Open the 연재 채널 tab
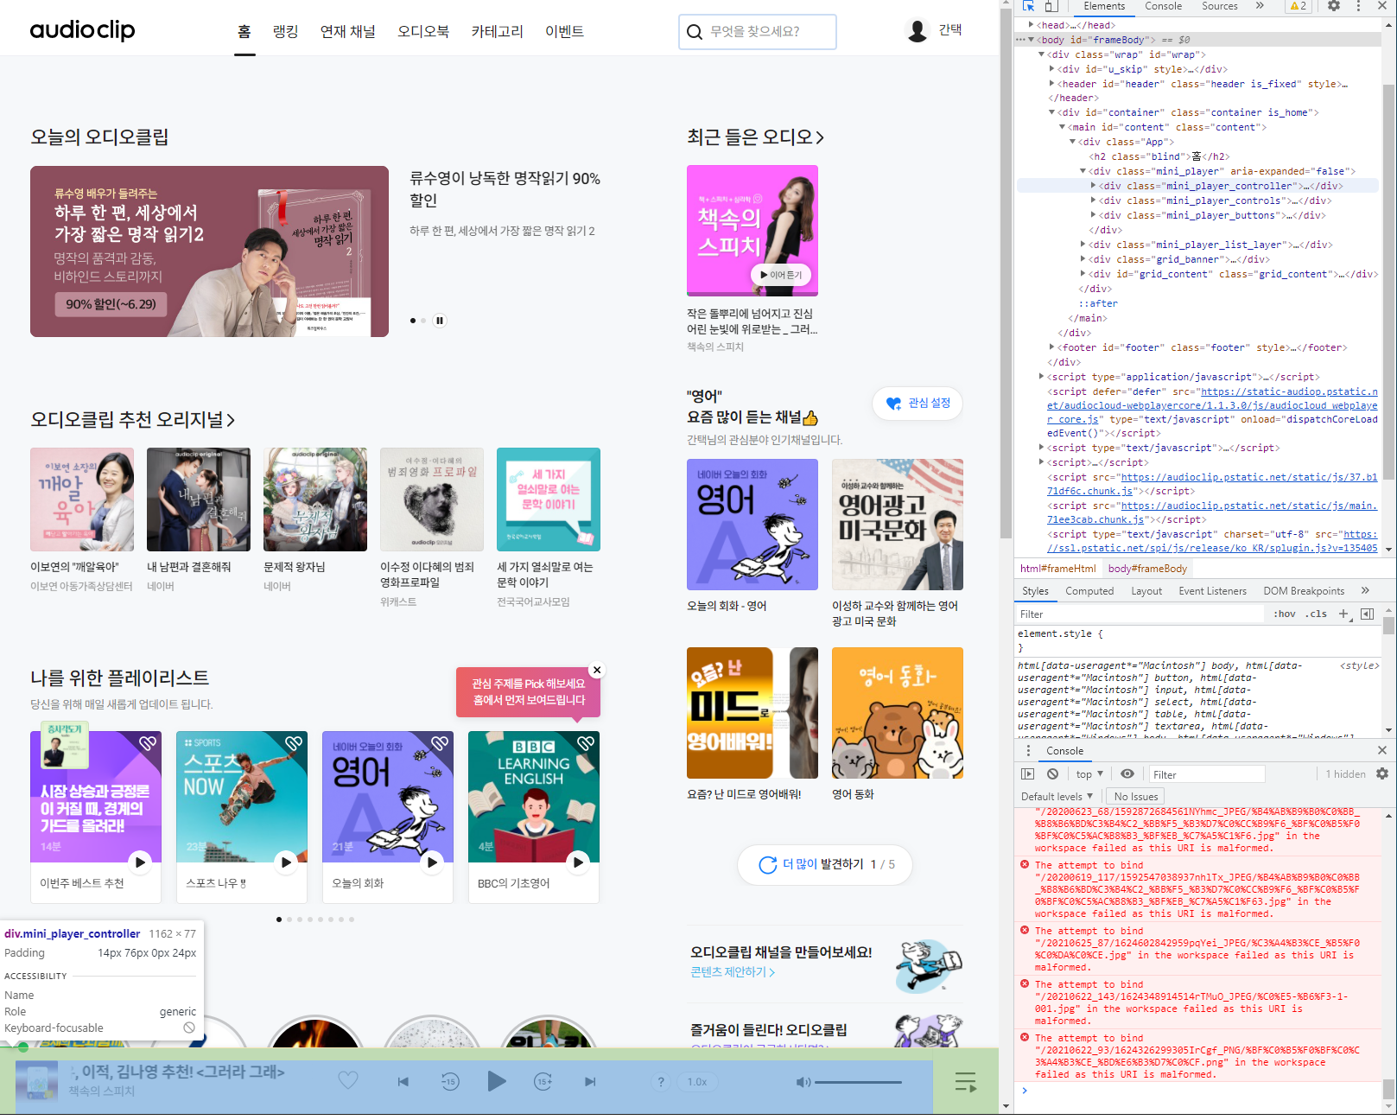Viewport: 1397px width, 1120px height. pyautogui.click(x=348, y=31)
